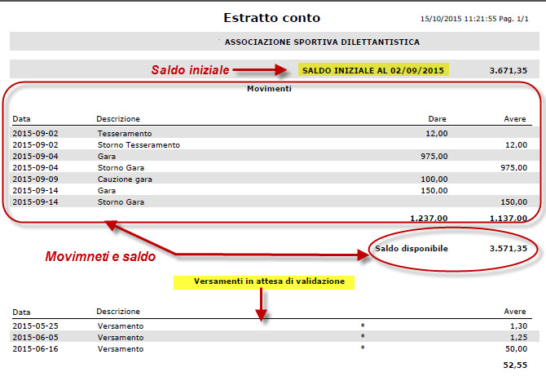Viewport: 546px width, 381px height.
Task: Click the Avere amount 975,00
Action: point(514,168)
